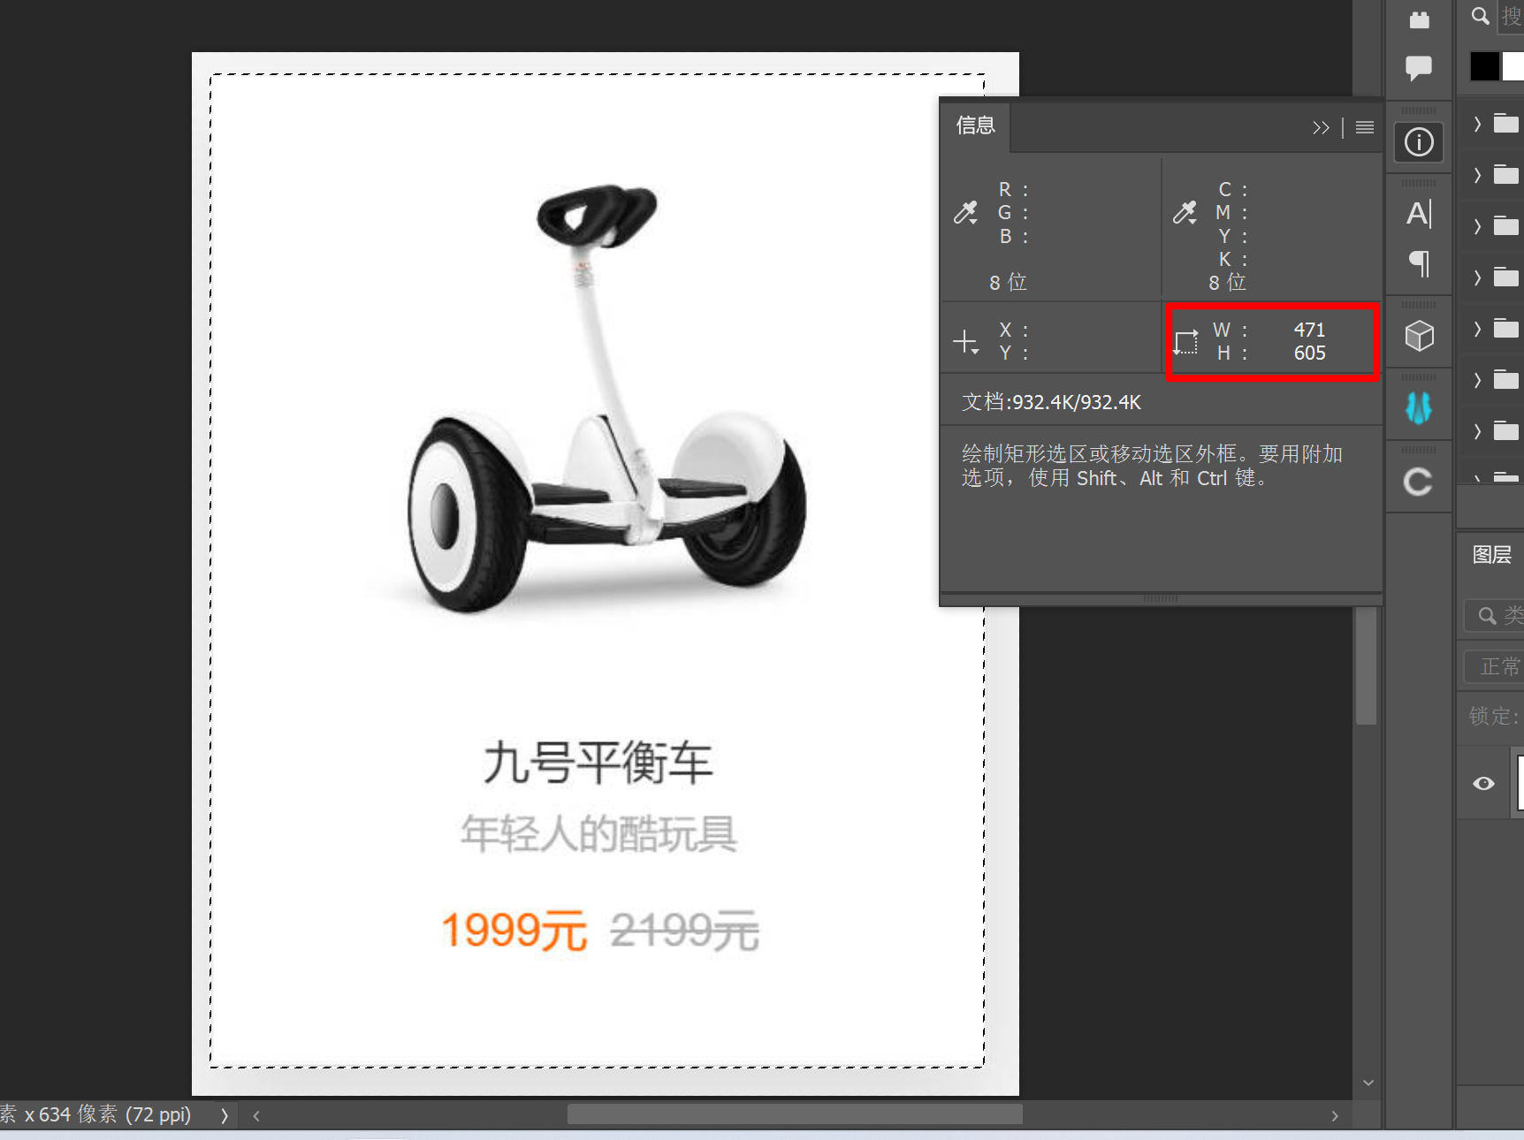Click the balance scooter product image
The width and height of the screenshot is (1524, 1140).
click(606, 398)
